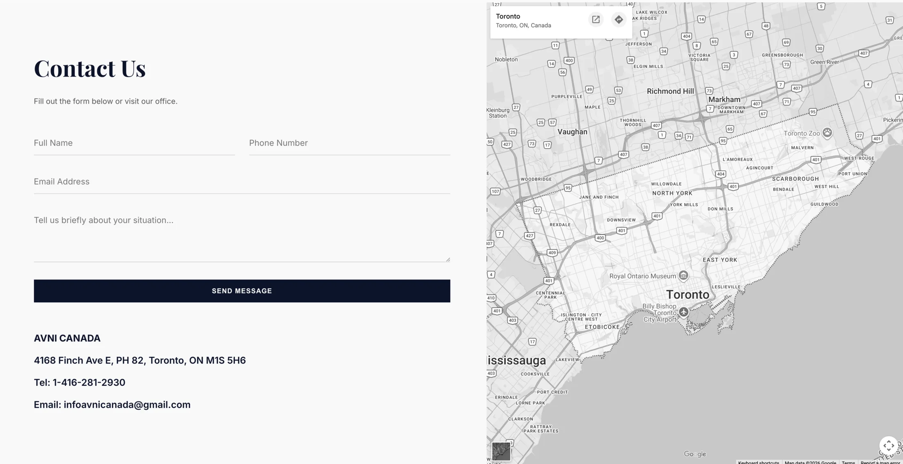This screenshot has height=464, width=903.
Task: Click the 4168 Finch Ave E address
Action: click(x=140, y=360)
